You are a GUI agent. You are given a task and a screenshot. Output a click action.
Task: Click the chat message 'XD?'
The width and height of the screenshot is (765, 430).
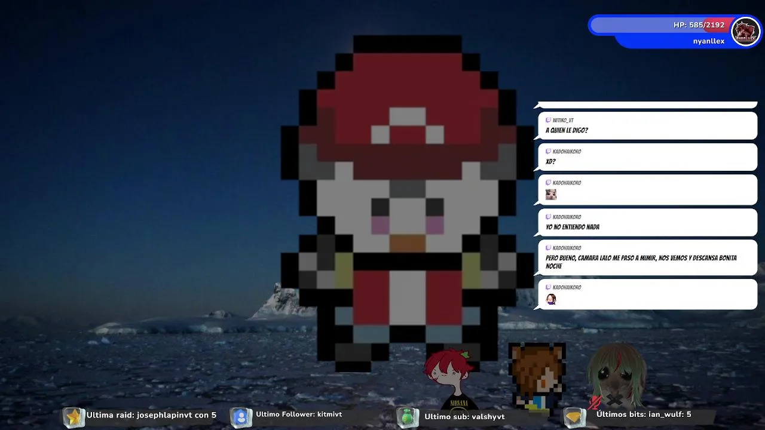click(550, 162)
